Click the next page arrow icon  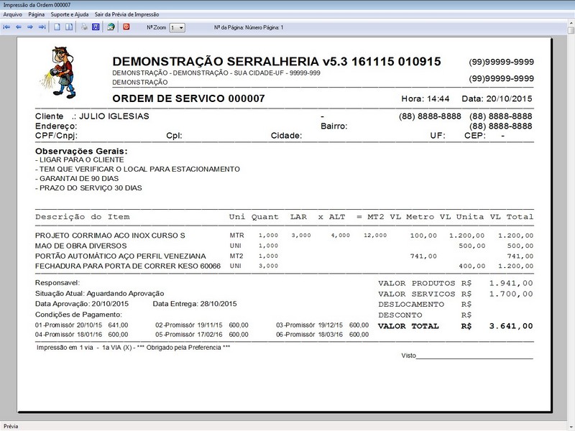coord(29,27)
